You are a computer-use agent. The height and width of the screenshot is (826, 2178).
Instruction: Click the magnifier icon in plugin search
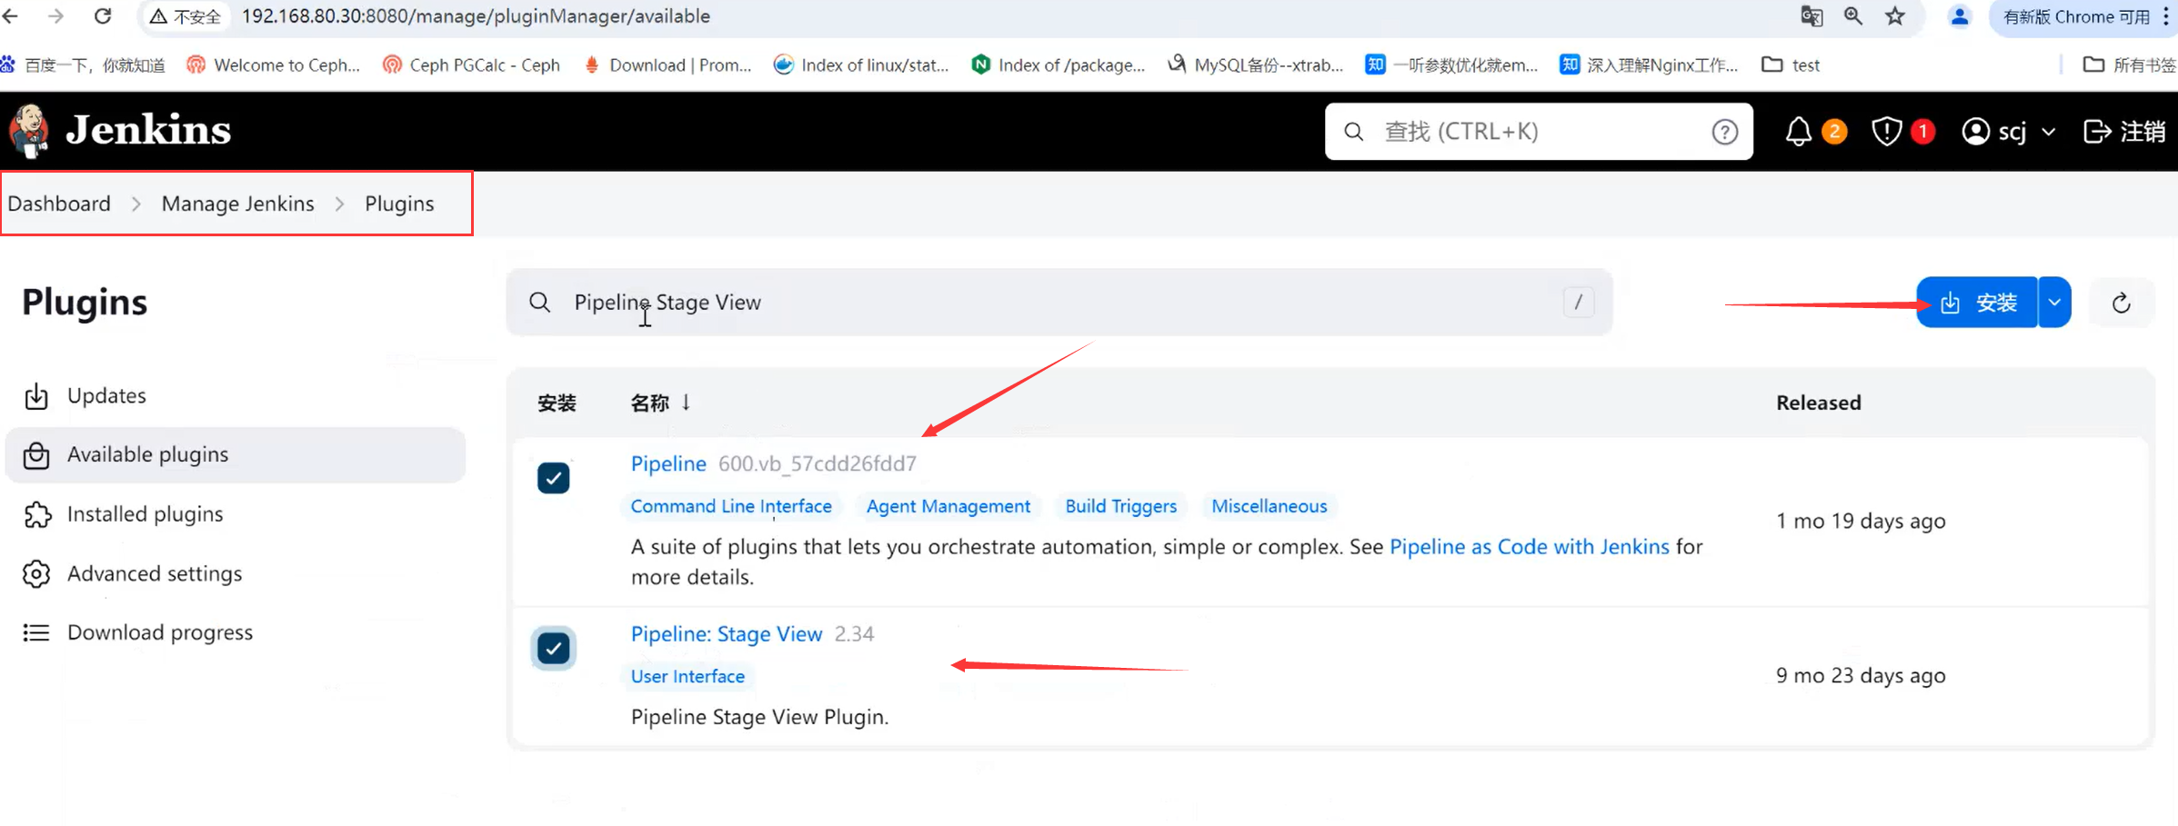tap(539, 303)
